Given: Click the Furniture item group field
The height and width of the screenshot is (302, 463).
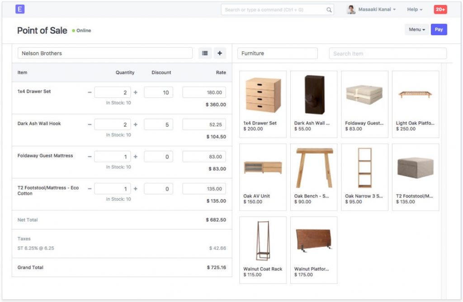Looking at the screenshot, I should (x=277, y=53).
